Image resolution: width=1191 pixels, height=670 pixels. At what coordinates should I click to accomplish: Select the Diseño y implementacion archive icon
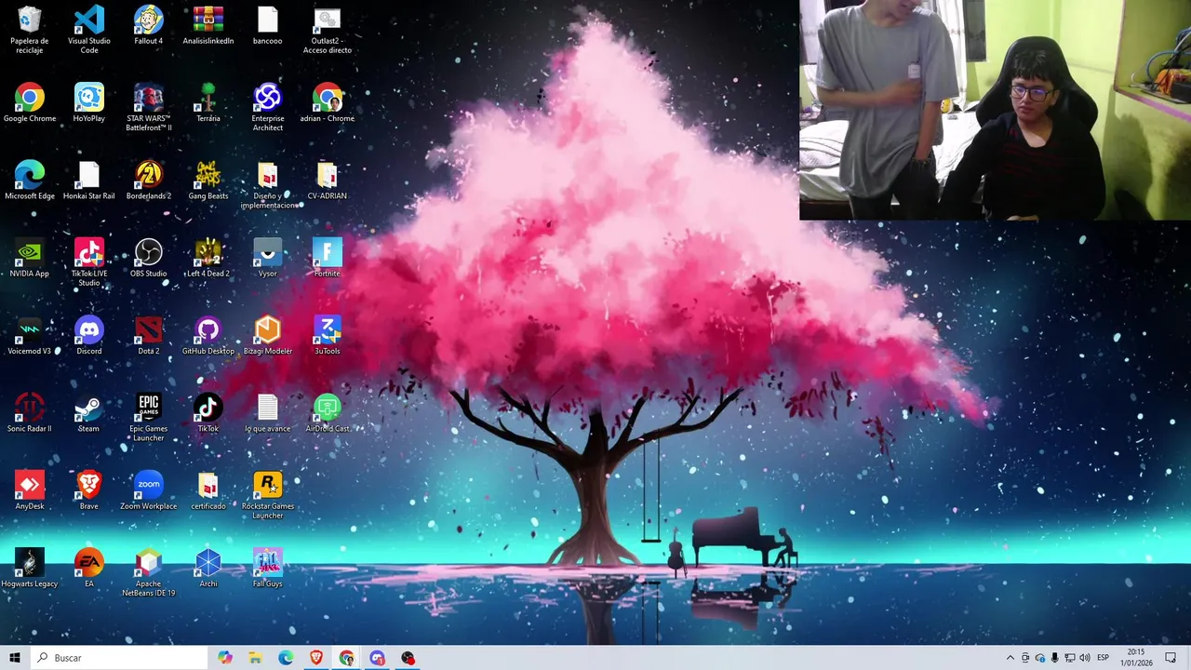pos(267,175)
